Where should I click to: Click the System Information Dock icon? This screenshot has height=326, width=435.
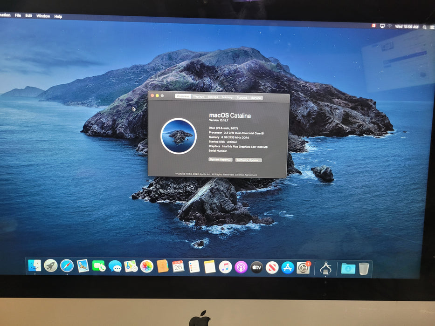point(325,268)
